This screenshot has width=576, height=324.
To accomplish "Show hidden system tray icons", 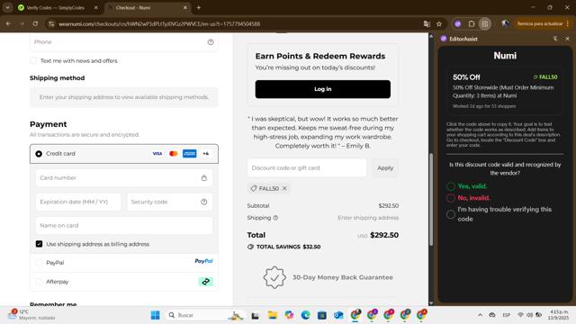I will [480, 315].
